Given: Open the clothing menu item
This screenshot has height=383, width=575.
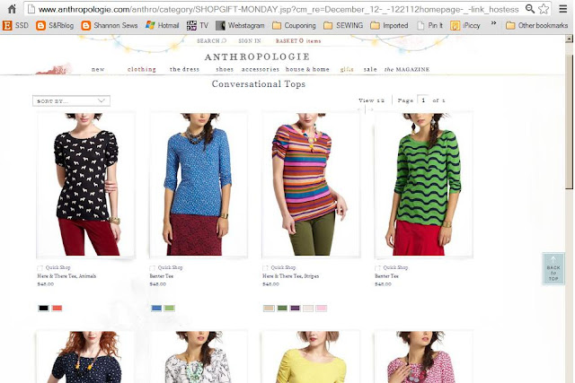Looking at the screenshot, I should (142, 69).
